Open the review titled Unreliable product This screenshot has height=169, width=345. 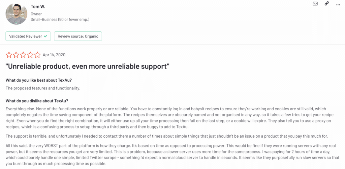(88, 66)
